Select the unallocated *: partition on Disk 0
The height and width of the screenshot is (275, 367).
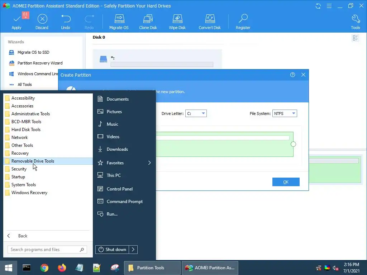tap(157, 59)
